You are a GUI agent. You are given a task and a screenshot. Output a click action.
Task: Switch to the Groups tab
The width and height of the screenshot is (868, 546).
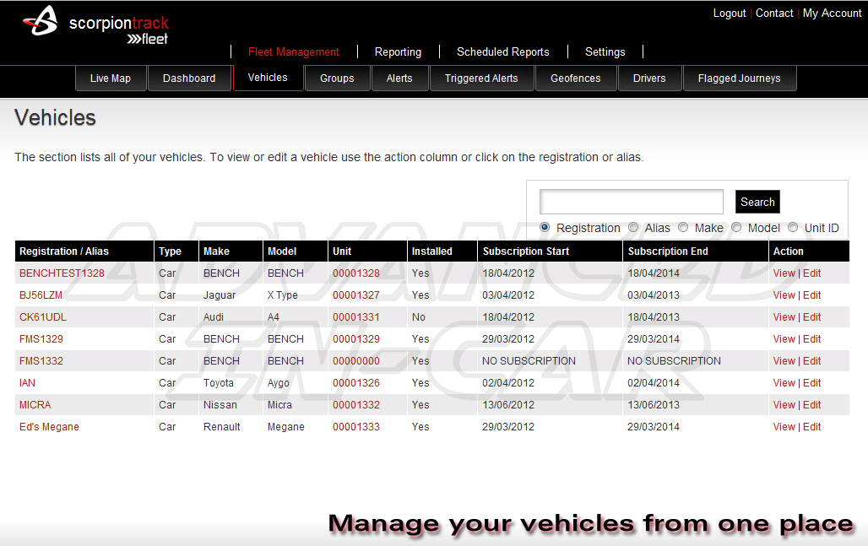(x=337, y=78)
